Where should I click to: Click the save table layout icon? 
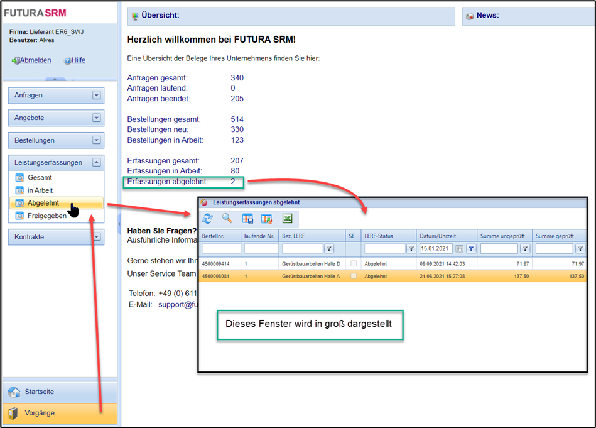pos(247,219)
